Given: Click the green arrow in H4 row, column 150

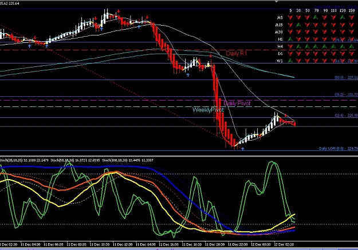Looking at the screenshot, I should (352, 46).
